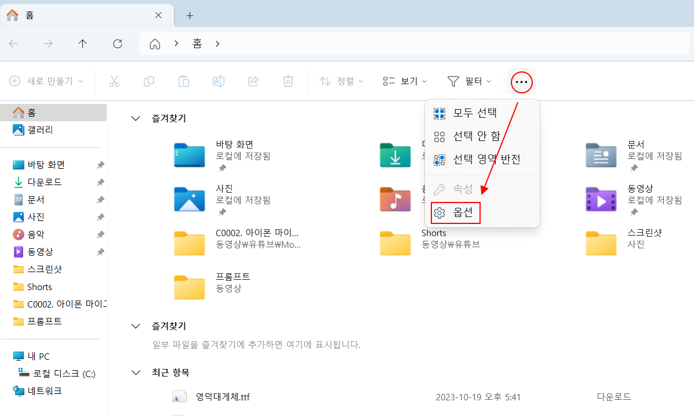694x416 pixels.
Task: Click the Rename icon in toolbar
Action: pos(219,81)
